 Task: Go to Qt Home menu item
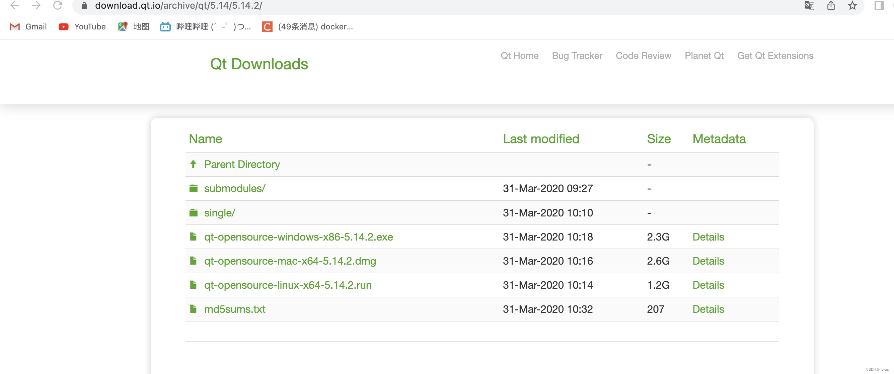coord(519,56)
